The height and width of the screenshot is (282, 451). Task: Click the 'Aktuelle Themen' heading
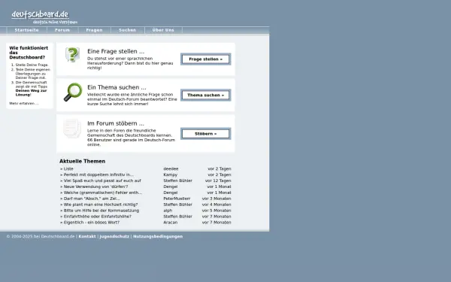click(x=82, y=161)
